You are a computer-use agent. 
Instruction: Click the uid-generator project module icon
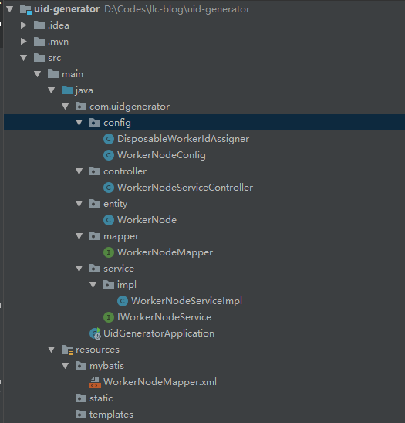pos(26,10)
